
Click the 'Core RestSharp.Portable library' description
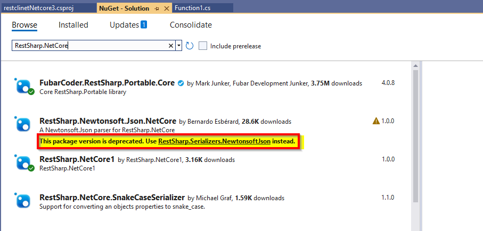[x=83, y=92]
